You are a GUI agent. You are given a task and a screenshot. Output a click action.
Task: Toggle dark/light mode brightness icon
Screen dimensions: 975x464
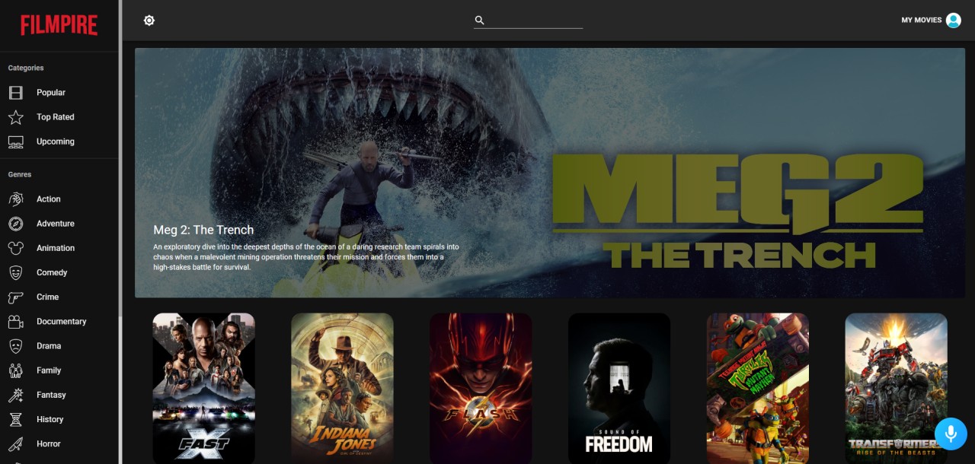coord(149,21)
